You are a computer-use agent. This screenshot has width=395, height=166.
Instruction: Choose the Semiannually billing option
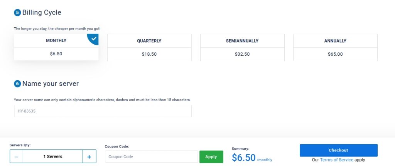tap(242, 41)
